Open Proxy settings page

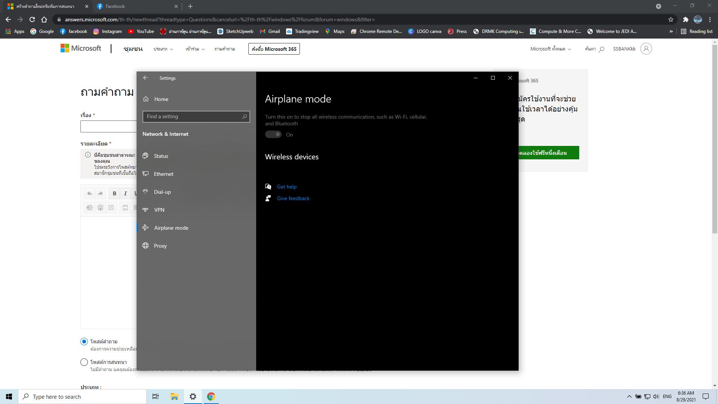(x=160, y=246)
